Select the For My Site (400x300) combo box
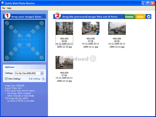Viewport: 156px width, 117px height. pyautogui.click(x=29, y=73)
